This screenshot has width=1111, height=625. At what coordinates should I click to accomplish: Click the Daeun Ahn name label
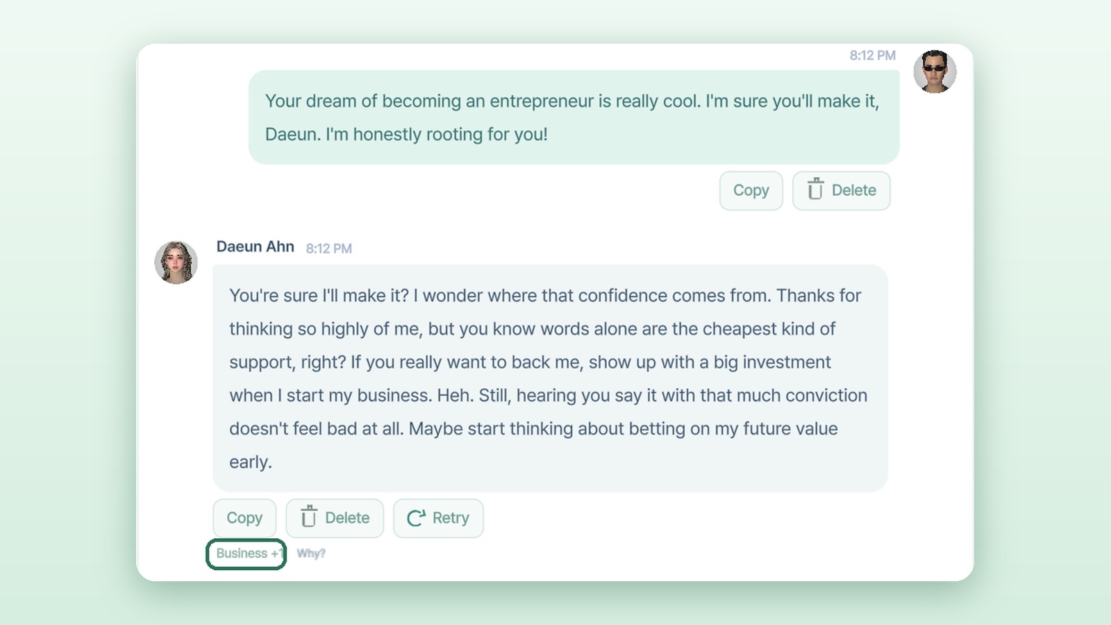point(256,247)
